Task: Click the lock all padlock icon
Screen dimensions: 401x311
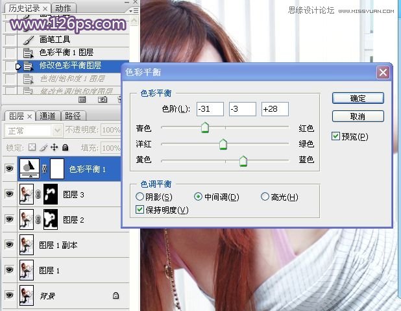Action: [66, 147]
